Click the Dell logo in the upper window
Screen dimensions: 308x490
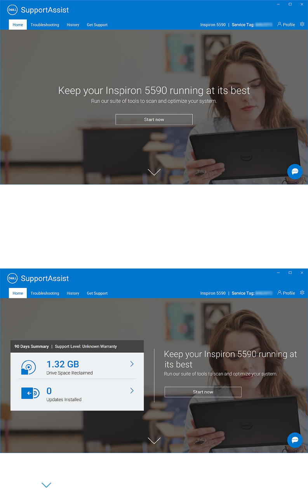[12, 10]
